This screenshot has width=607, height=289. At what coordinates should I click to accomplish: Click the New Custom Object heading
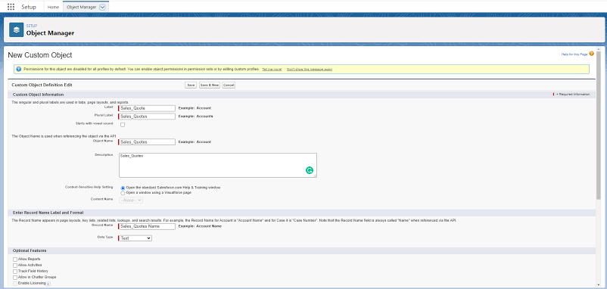[x=40, y=55]
